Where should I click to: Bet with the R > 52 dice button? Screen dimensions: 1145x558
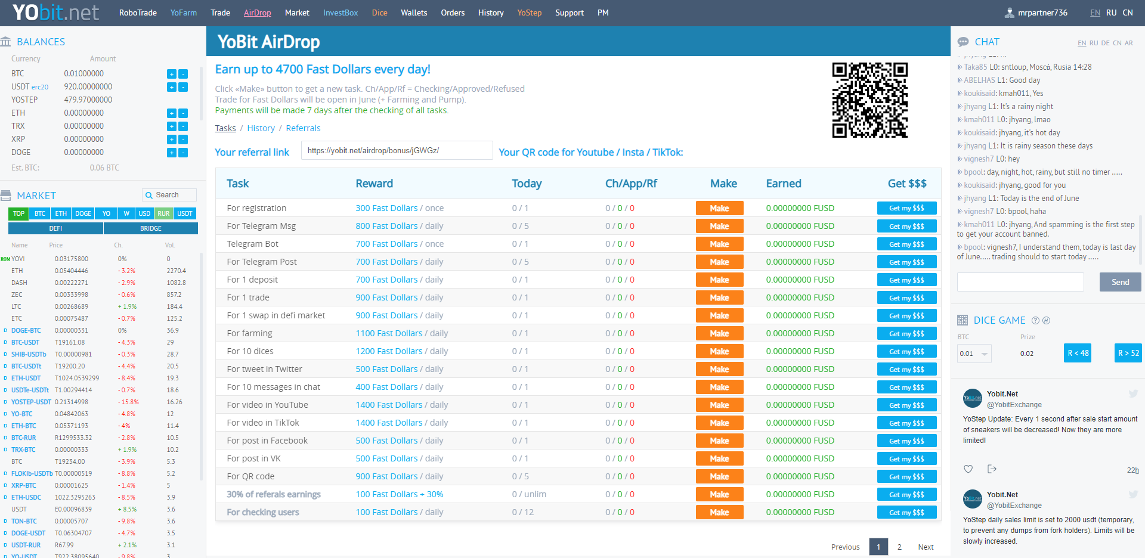coord(1128,353)
